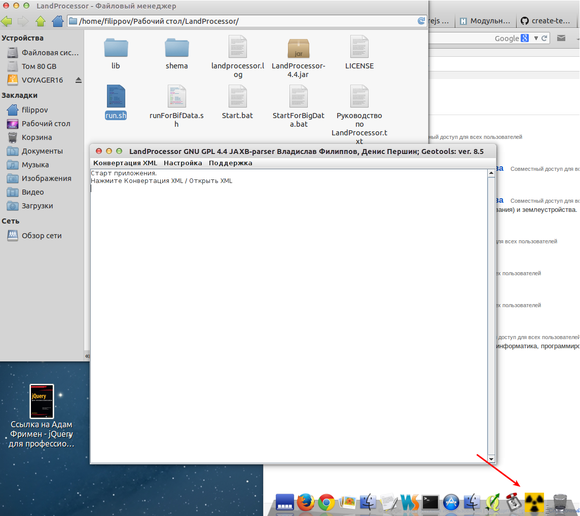Open Firefox from the dock

[306, 502]
